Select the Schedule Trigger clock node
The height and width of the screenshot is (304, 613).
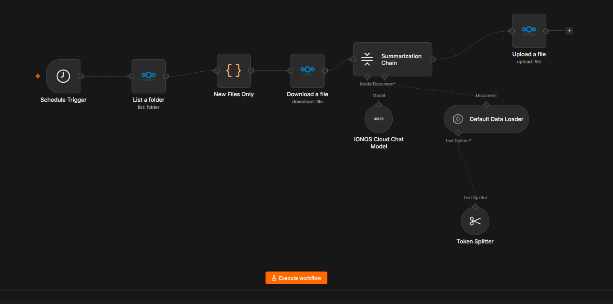point(63,76)
